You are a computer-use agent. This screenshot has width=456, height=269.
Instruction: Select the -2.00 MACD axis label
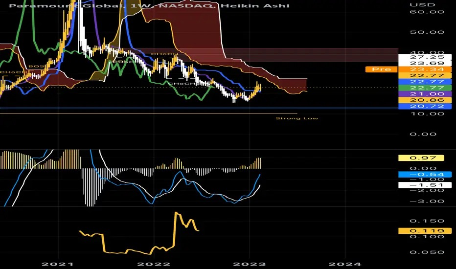pos(427,190)
